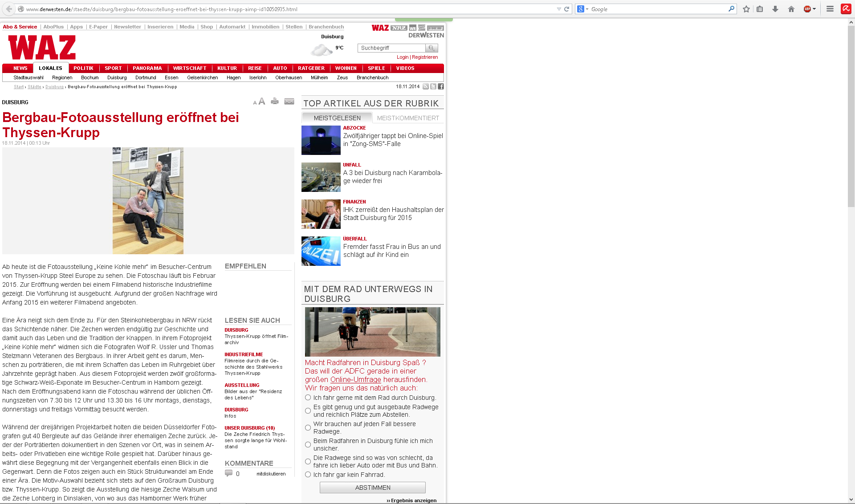Image resolution: width=855 pixels, height=504 pixels.
Task: Open the article photo of two men
Action: click(148, 201)
